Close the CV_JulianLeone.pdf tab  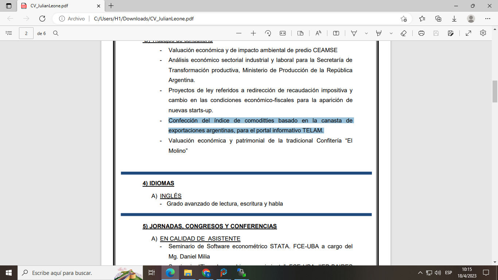(x=98, y=6)
